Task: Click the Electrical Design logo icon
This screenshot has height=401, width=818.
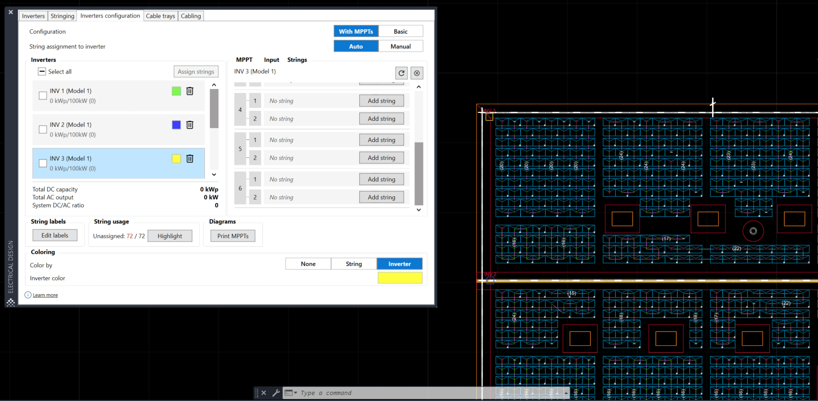Action: pos(10,302)
